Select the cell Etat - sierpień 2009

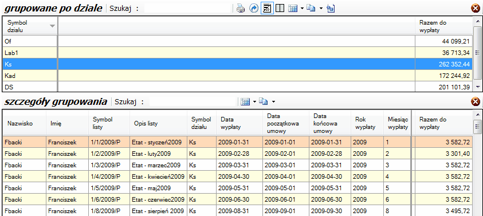[x=158, y=211]
